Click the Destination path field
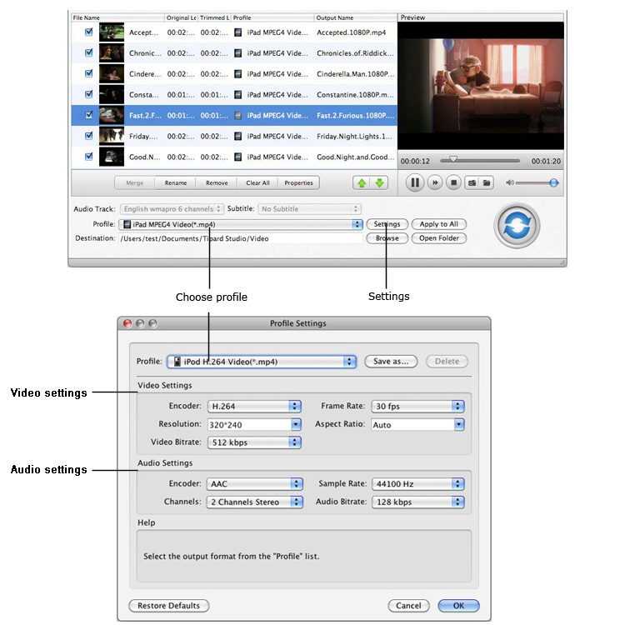 [241, 238]
